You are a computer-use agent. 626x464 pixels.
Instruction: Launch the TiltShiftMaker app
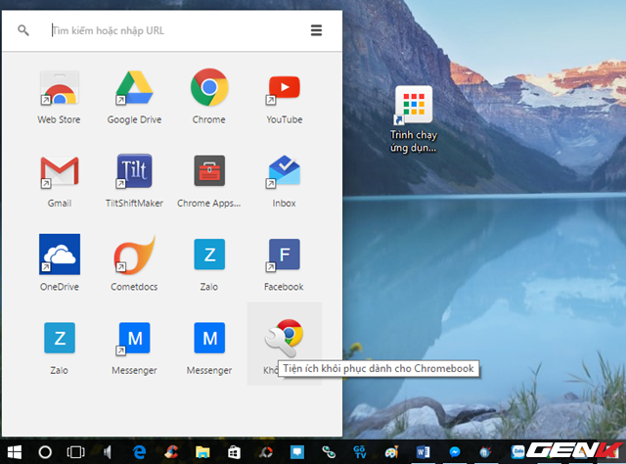click(134, 171)
